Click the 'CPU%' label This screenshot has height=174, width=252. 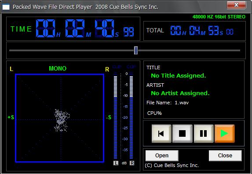click(x=154, y=113)
